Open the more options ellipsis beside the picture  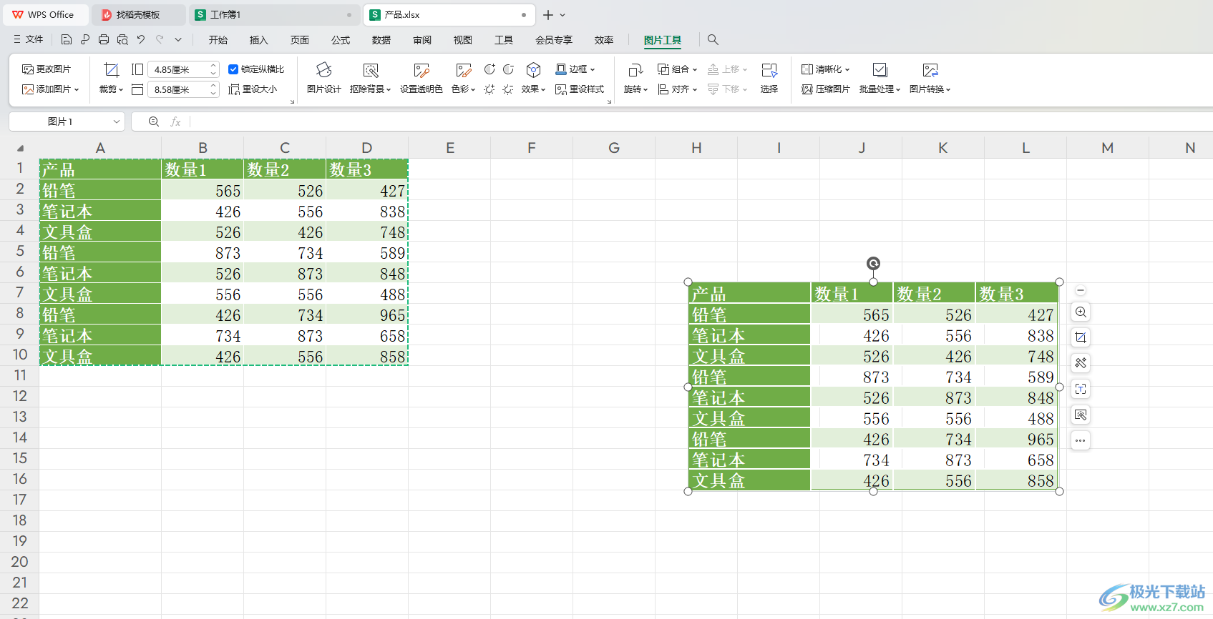[x=1081, y=440]
